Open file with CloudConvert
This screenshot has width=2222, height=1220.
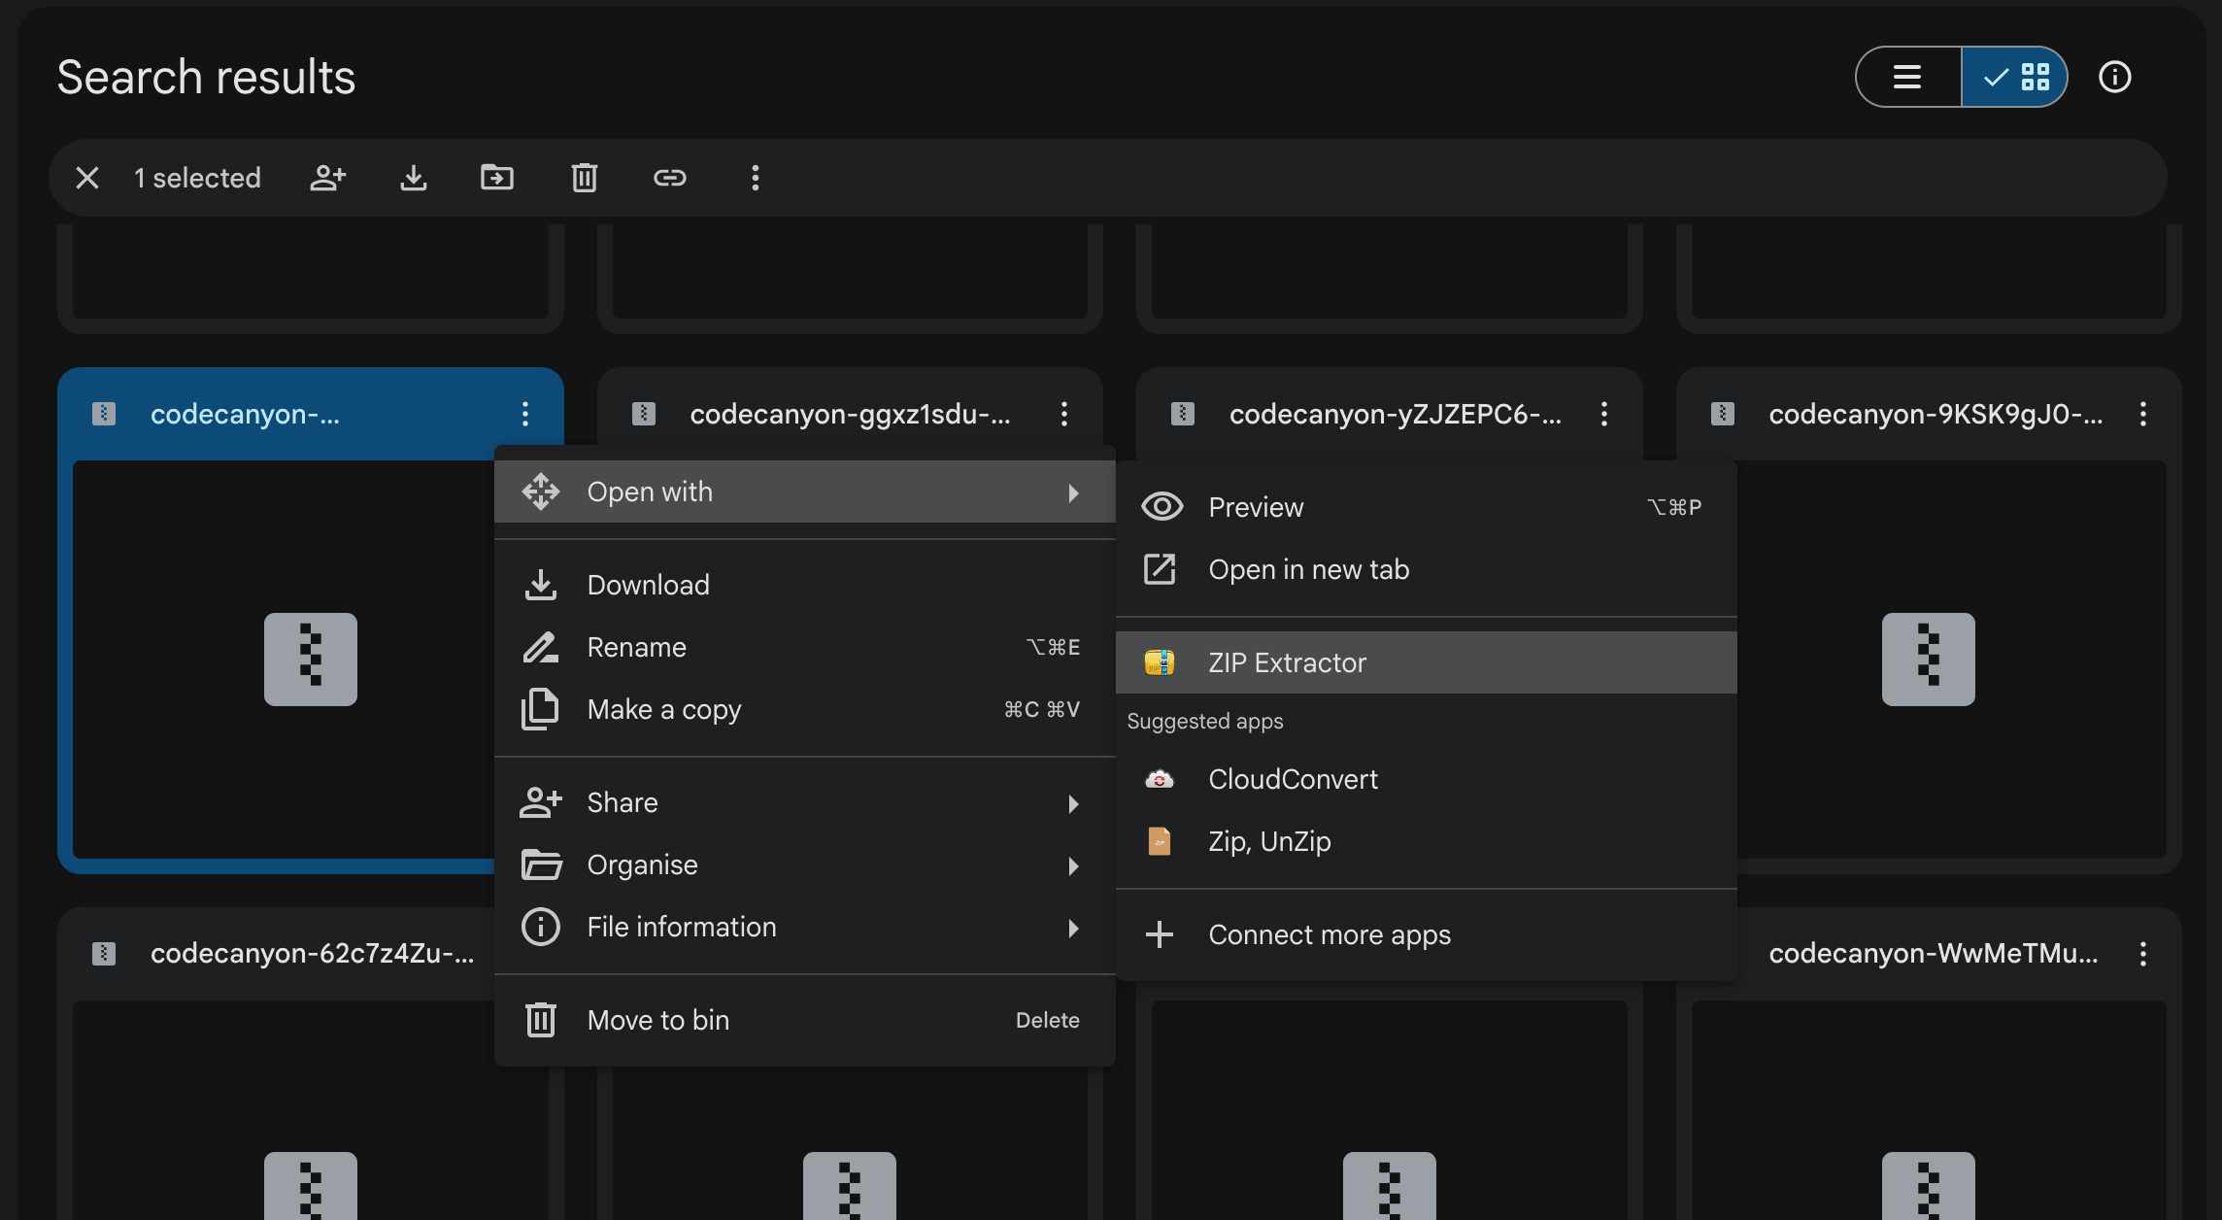(x=1427, y=779)
